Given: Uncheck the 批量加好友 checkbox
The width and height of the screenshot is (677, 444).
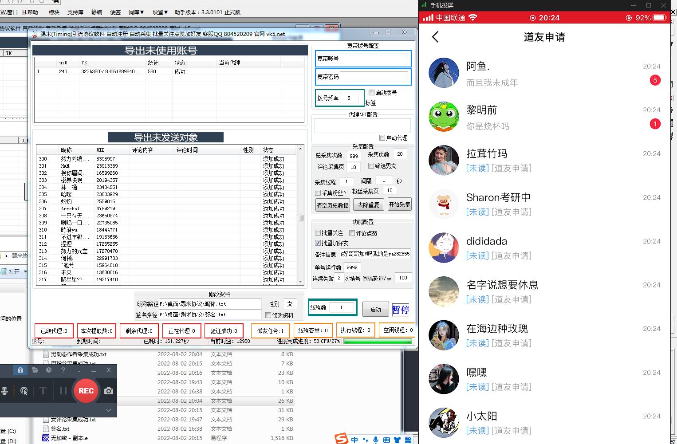Looking at the screenshot, I should (318, 243).
